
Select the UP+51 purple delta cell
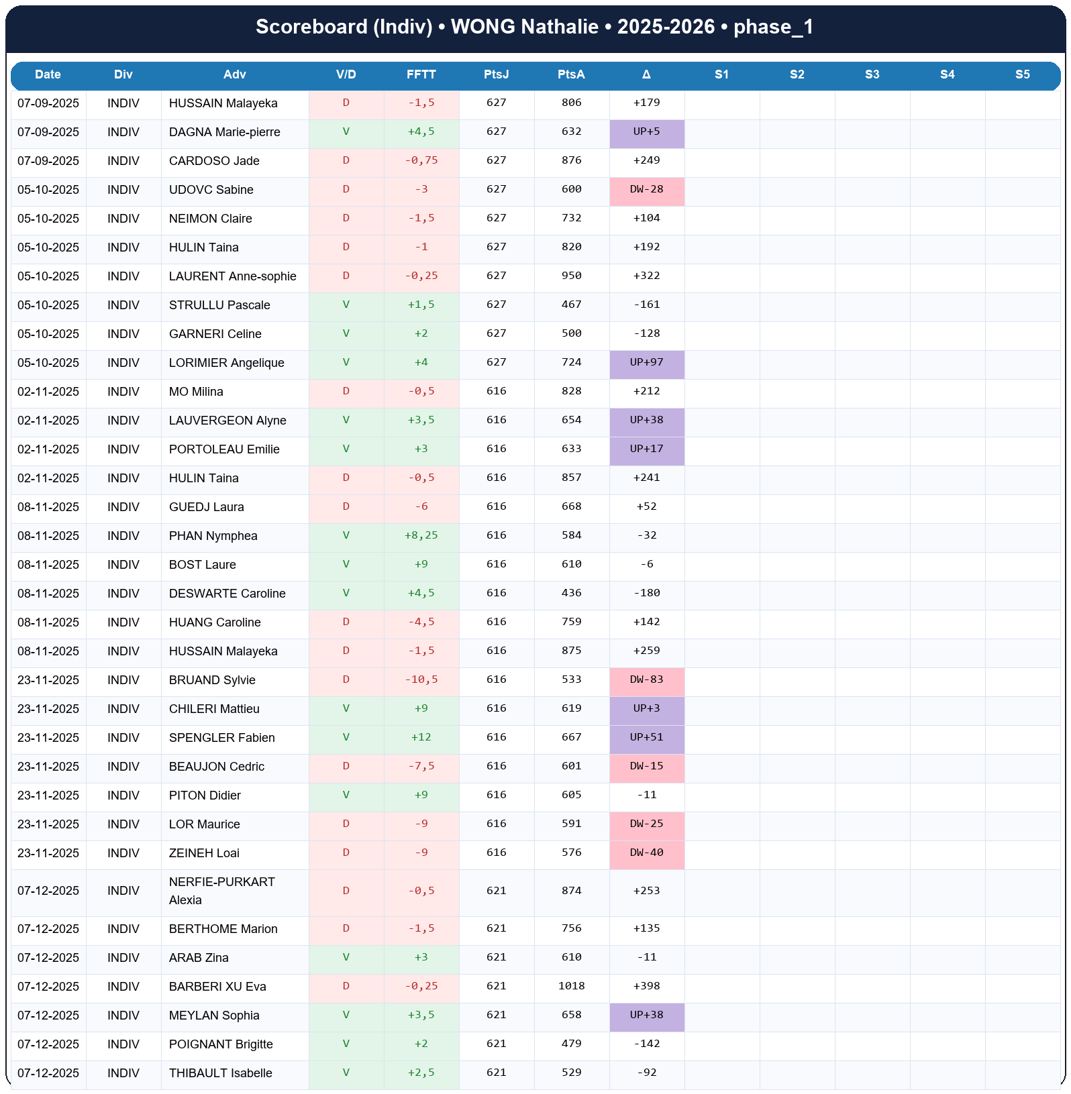646,738
